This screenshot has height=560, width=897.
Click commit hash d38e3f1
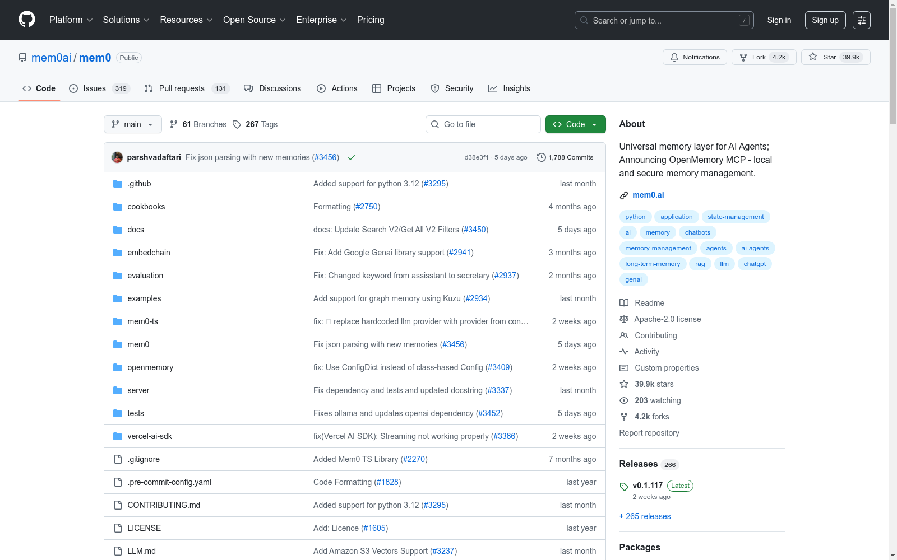477,157
